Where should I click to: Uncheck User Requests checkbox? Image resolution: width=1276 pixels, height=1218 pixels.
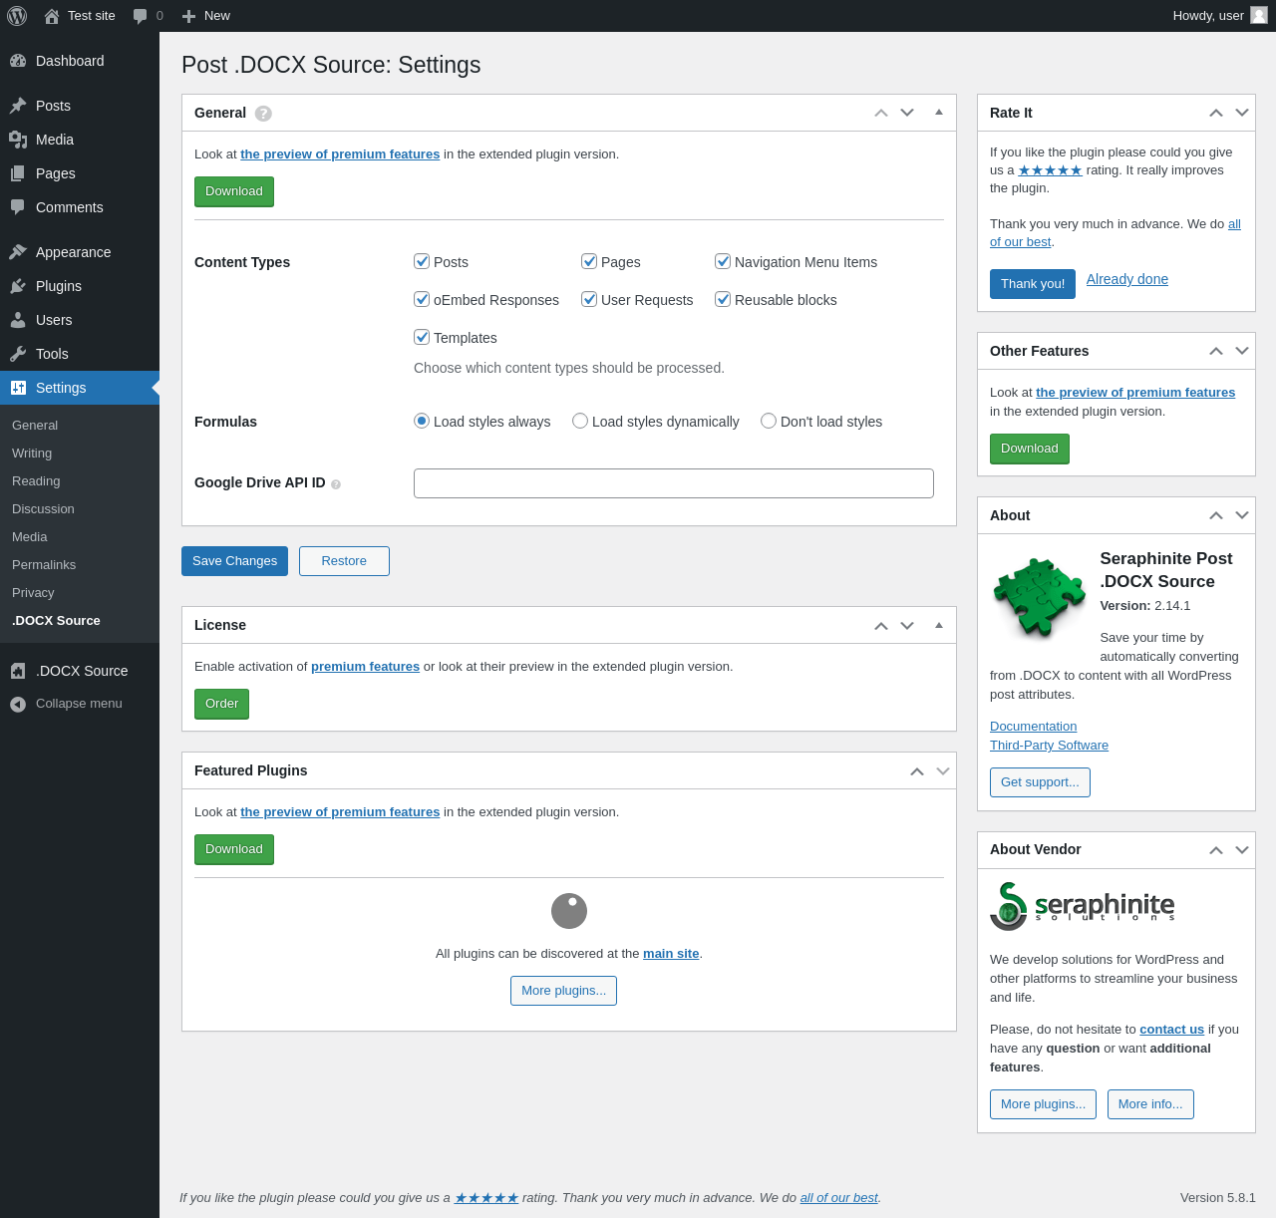(x=589, y=299)
